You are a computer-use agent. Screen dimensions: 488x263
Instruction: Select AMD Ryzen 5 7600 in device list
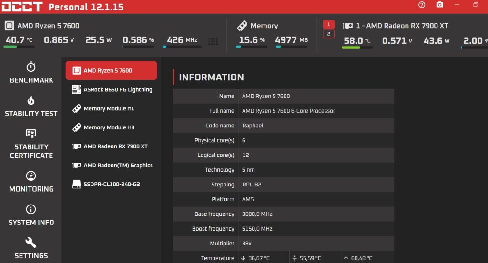111,70
